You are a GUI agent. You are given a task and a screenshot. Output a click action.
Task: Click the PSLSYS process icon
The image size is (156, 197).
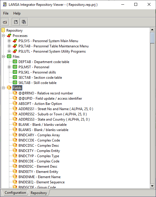point(15,41)
